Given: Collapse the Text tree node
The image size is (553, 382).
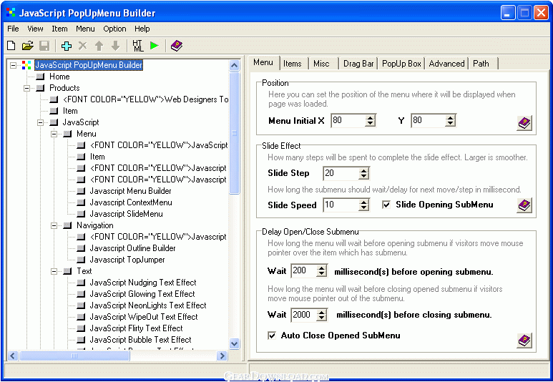Looking at the screenshot, I should (54, 271).
